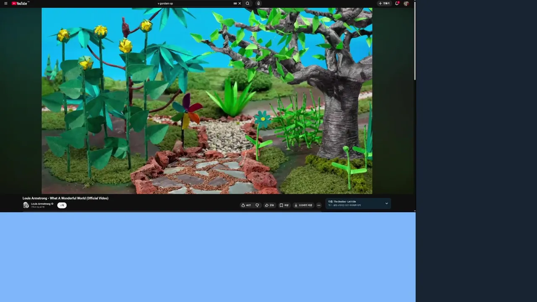Expand the next-up playlist panel chevron
537x302 pixels.
386,203
